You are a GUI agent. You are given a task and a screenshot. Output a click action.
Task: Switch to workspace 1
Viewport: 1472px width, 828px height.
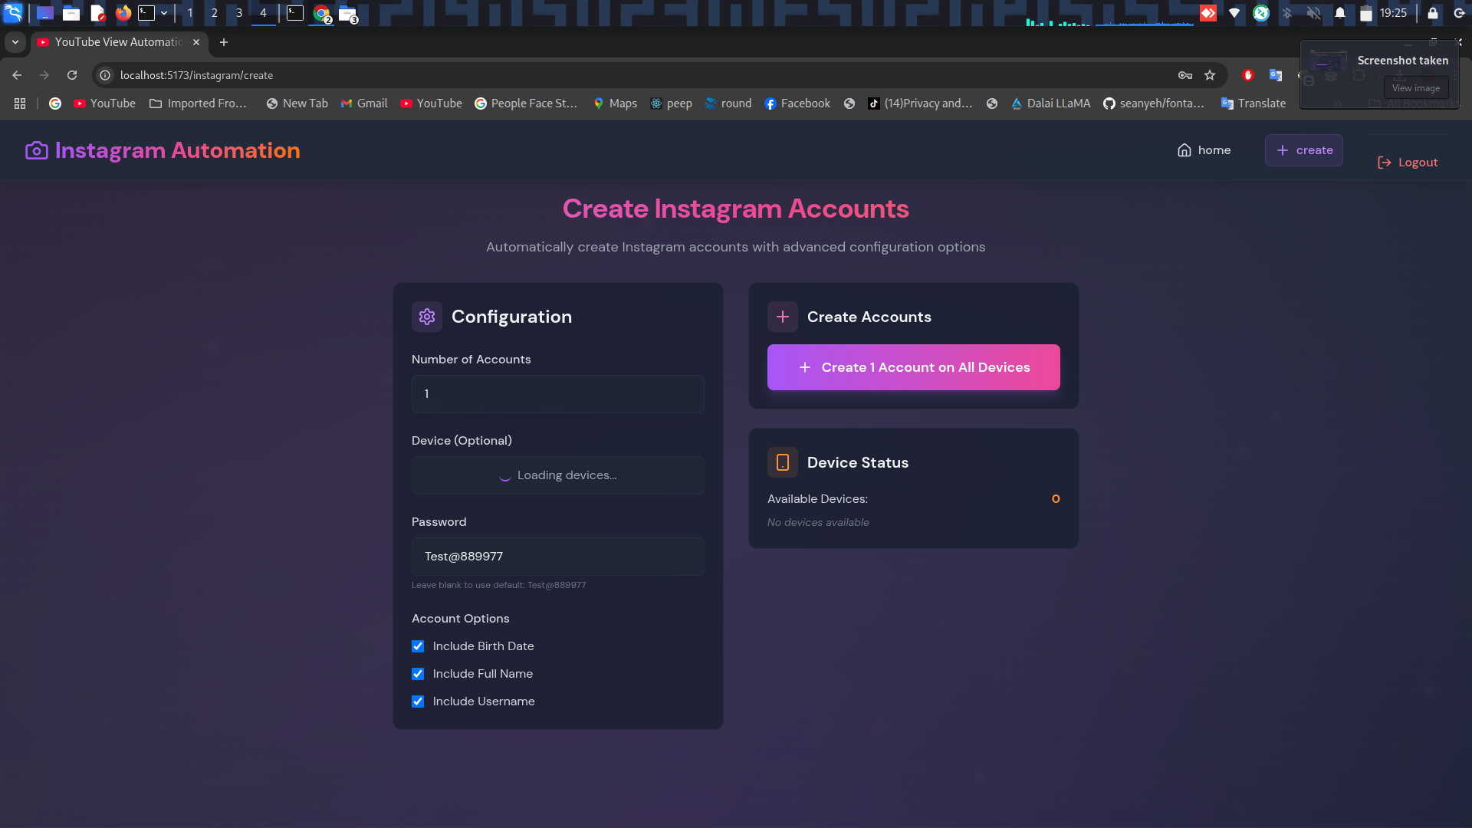pos(190,13)
